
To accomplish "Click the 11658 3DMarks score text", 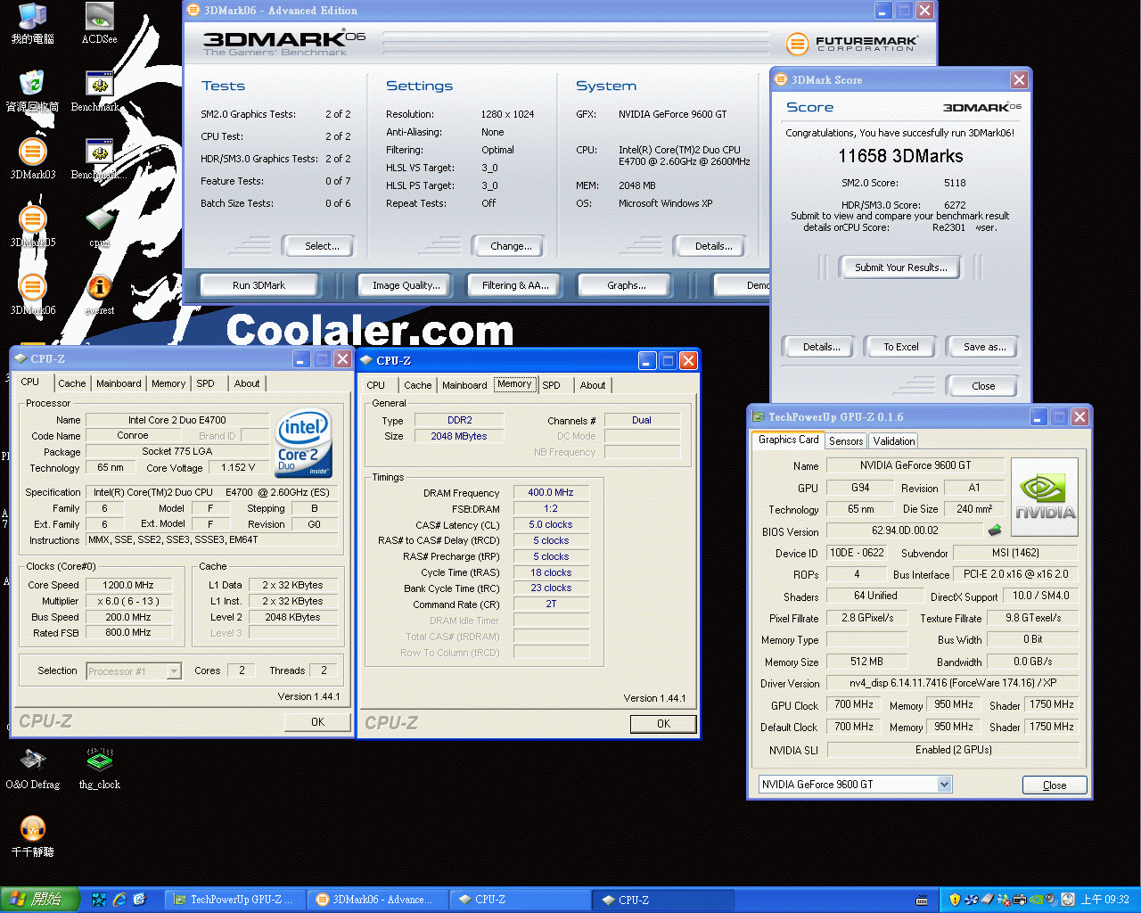I will coord(900,156).
